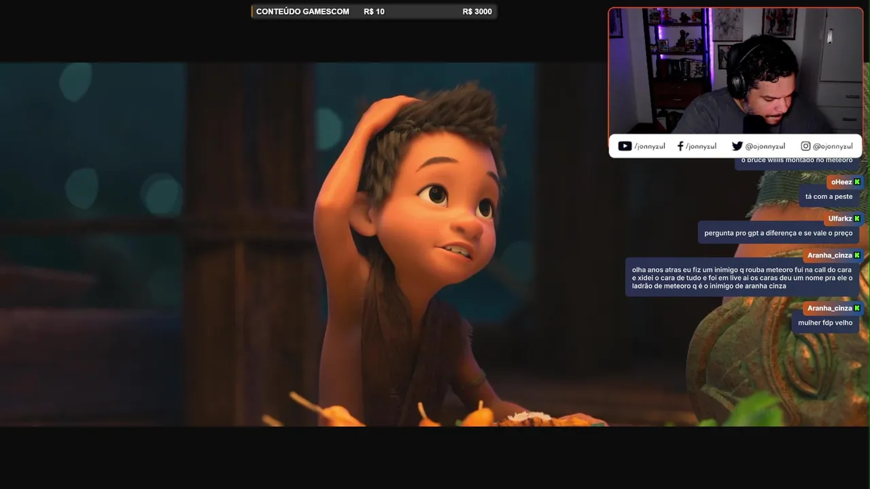Click the Instagram logo icon

point(805,146)
